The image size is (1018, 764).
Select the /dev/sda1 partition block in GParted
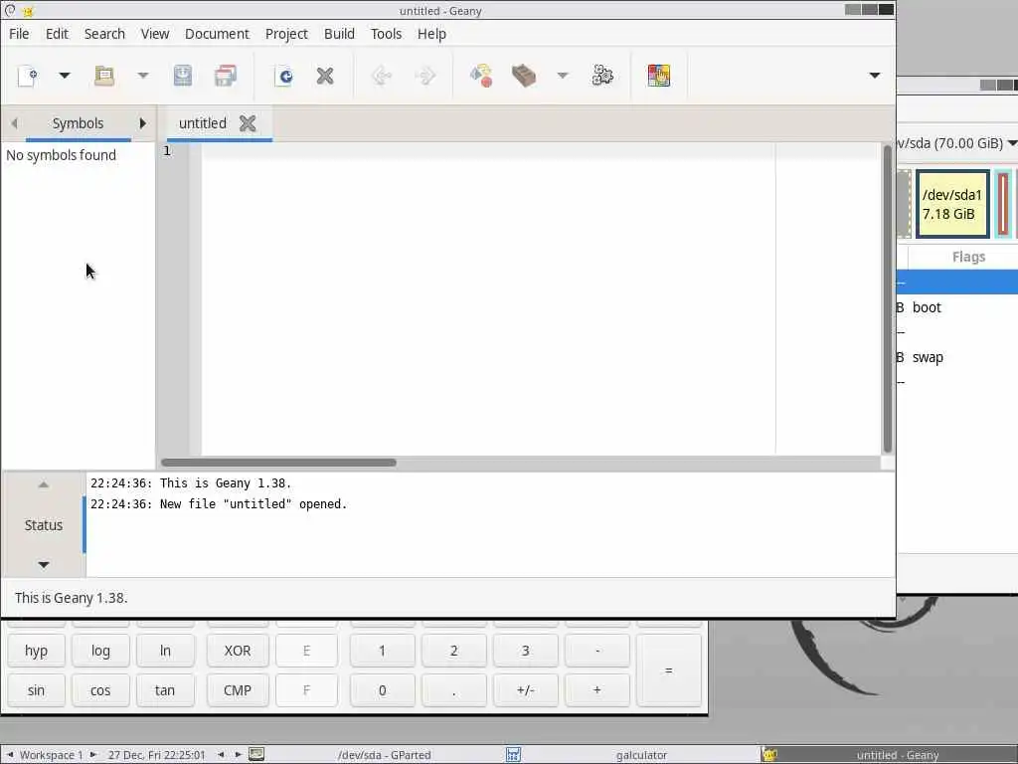tap(952, 204)
